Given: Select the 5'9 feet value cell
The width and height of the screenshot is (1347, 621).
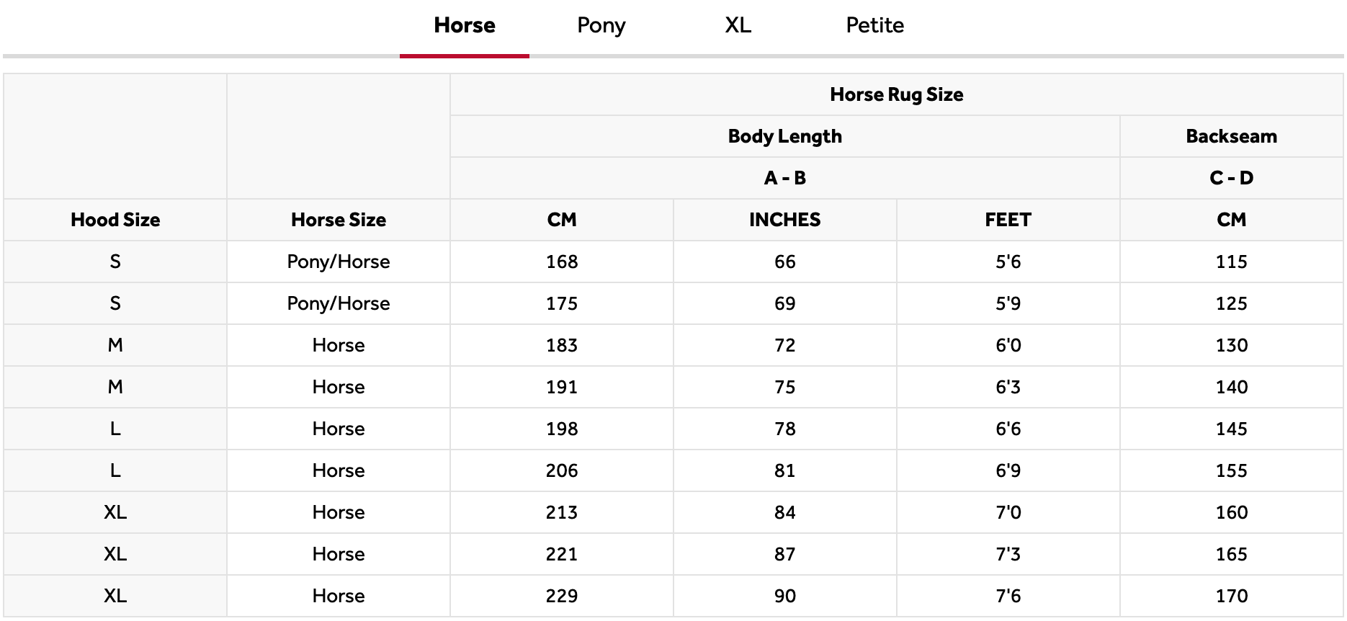Looking at the screenshot, I should (1008, 303).
